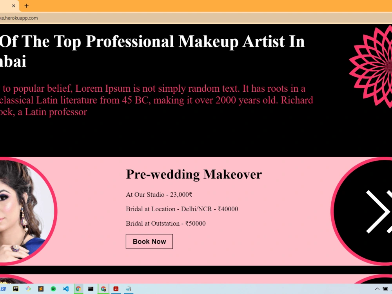The width and height of the screenshot is (392, 294).
Task: Open Visual Studio Code from the taskbar
Action: point(66,289)
